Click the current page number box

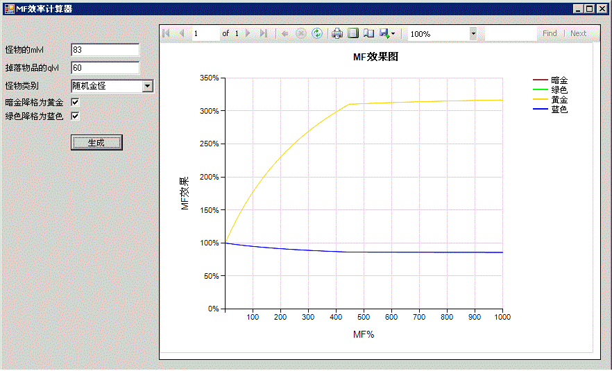[205, 33]
